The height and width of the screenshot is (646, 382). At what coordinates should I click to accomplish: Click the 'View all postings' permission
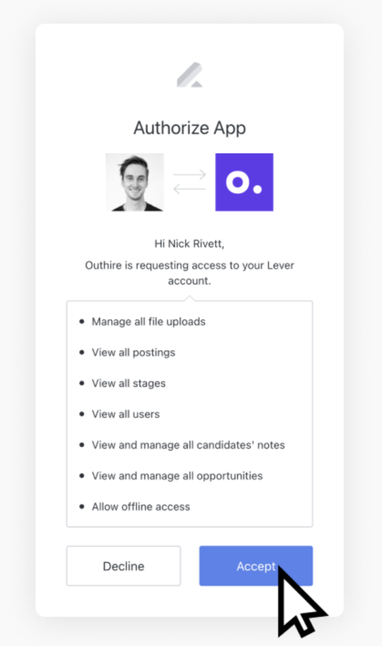tap(134, 353)
